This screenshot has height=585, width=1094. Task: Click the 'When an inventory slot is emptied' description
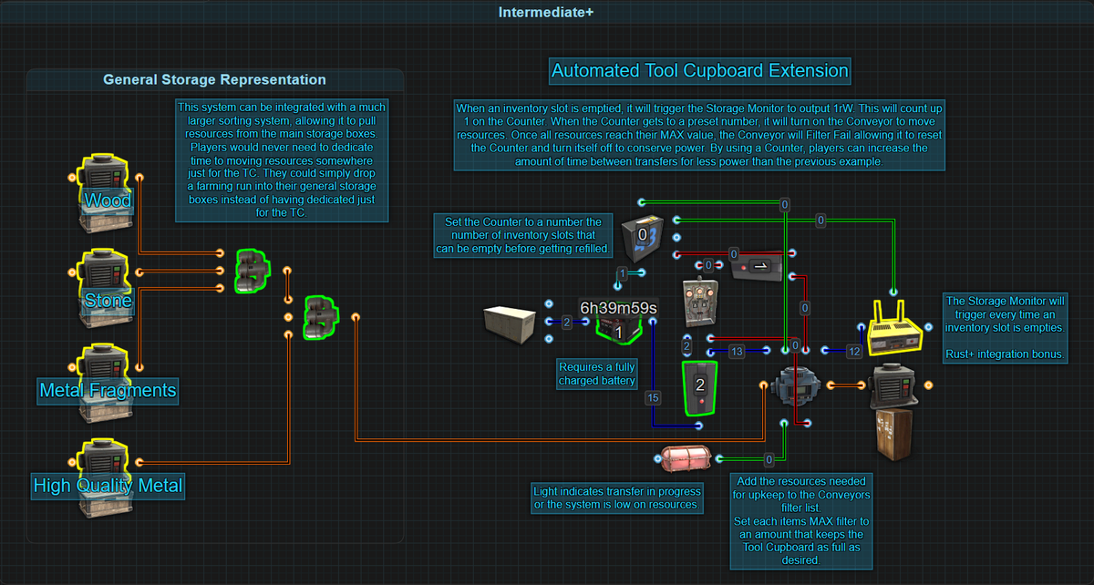(x=699, y=134)
